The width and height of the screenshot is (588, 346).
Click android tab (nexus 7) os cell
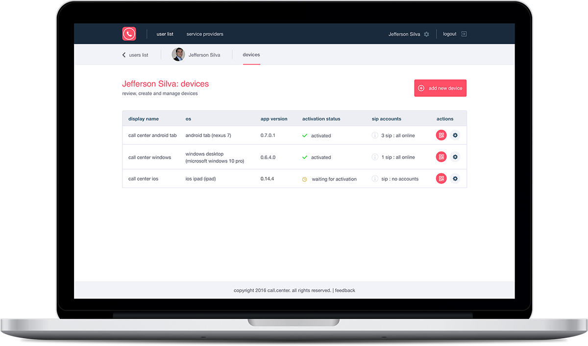pos(208,136)
